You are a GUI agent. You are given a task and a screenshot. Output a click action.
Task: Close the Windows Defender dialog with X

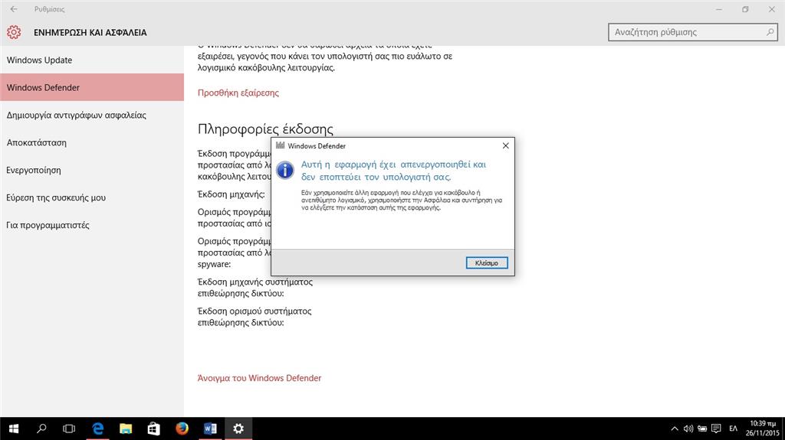tap(506, 145)
